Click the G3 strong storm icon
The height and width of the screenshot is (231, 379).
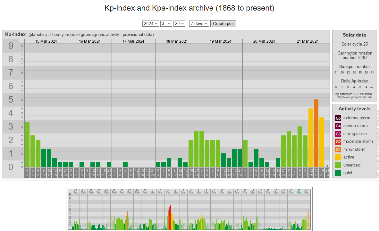click(338, 134)
